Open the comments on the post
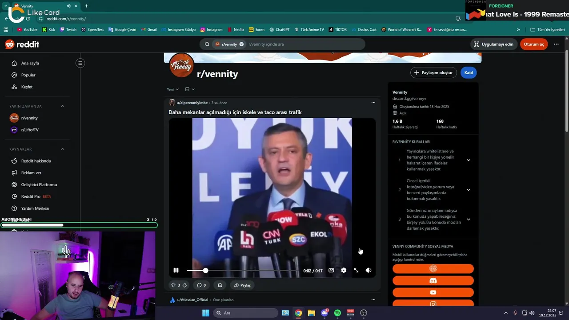569x320 pixels. point(201,285)
